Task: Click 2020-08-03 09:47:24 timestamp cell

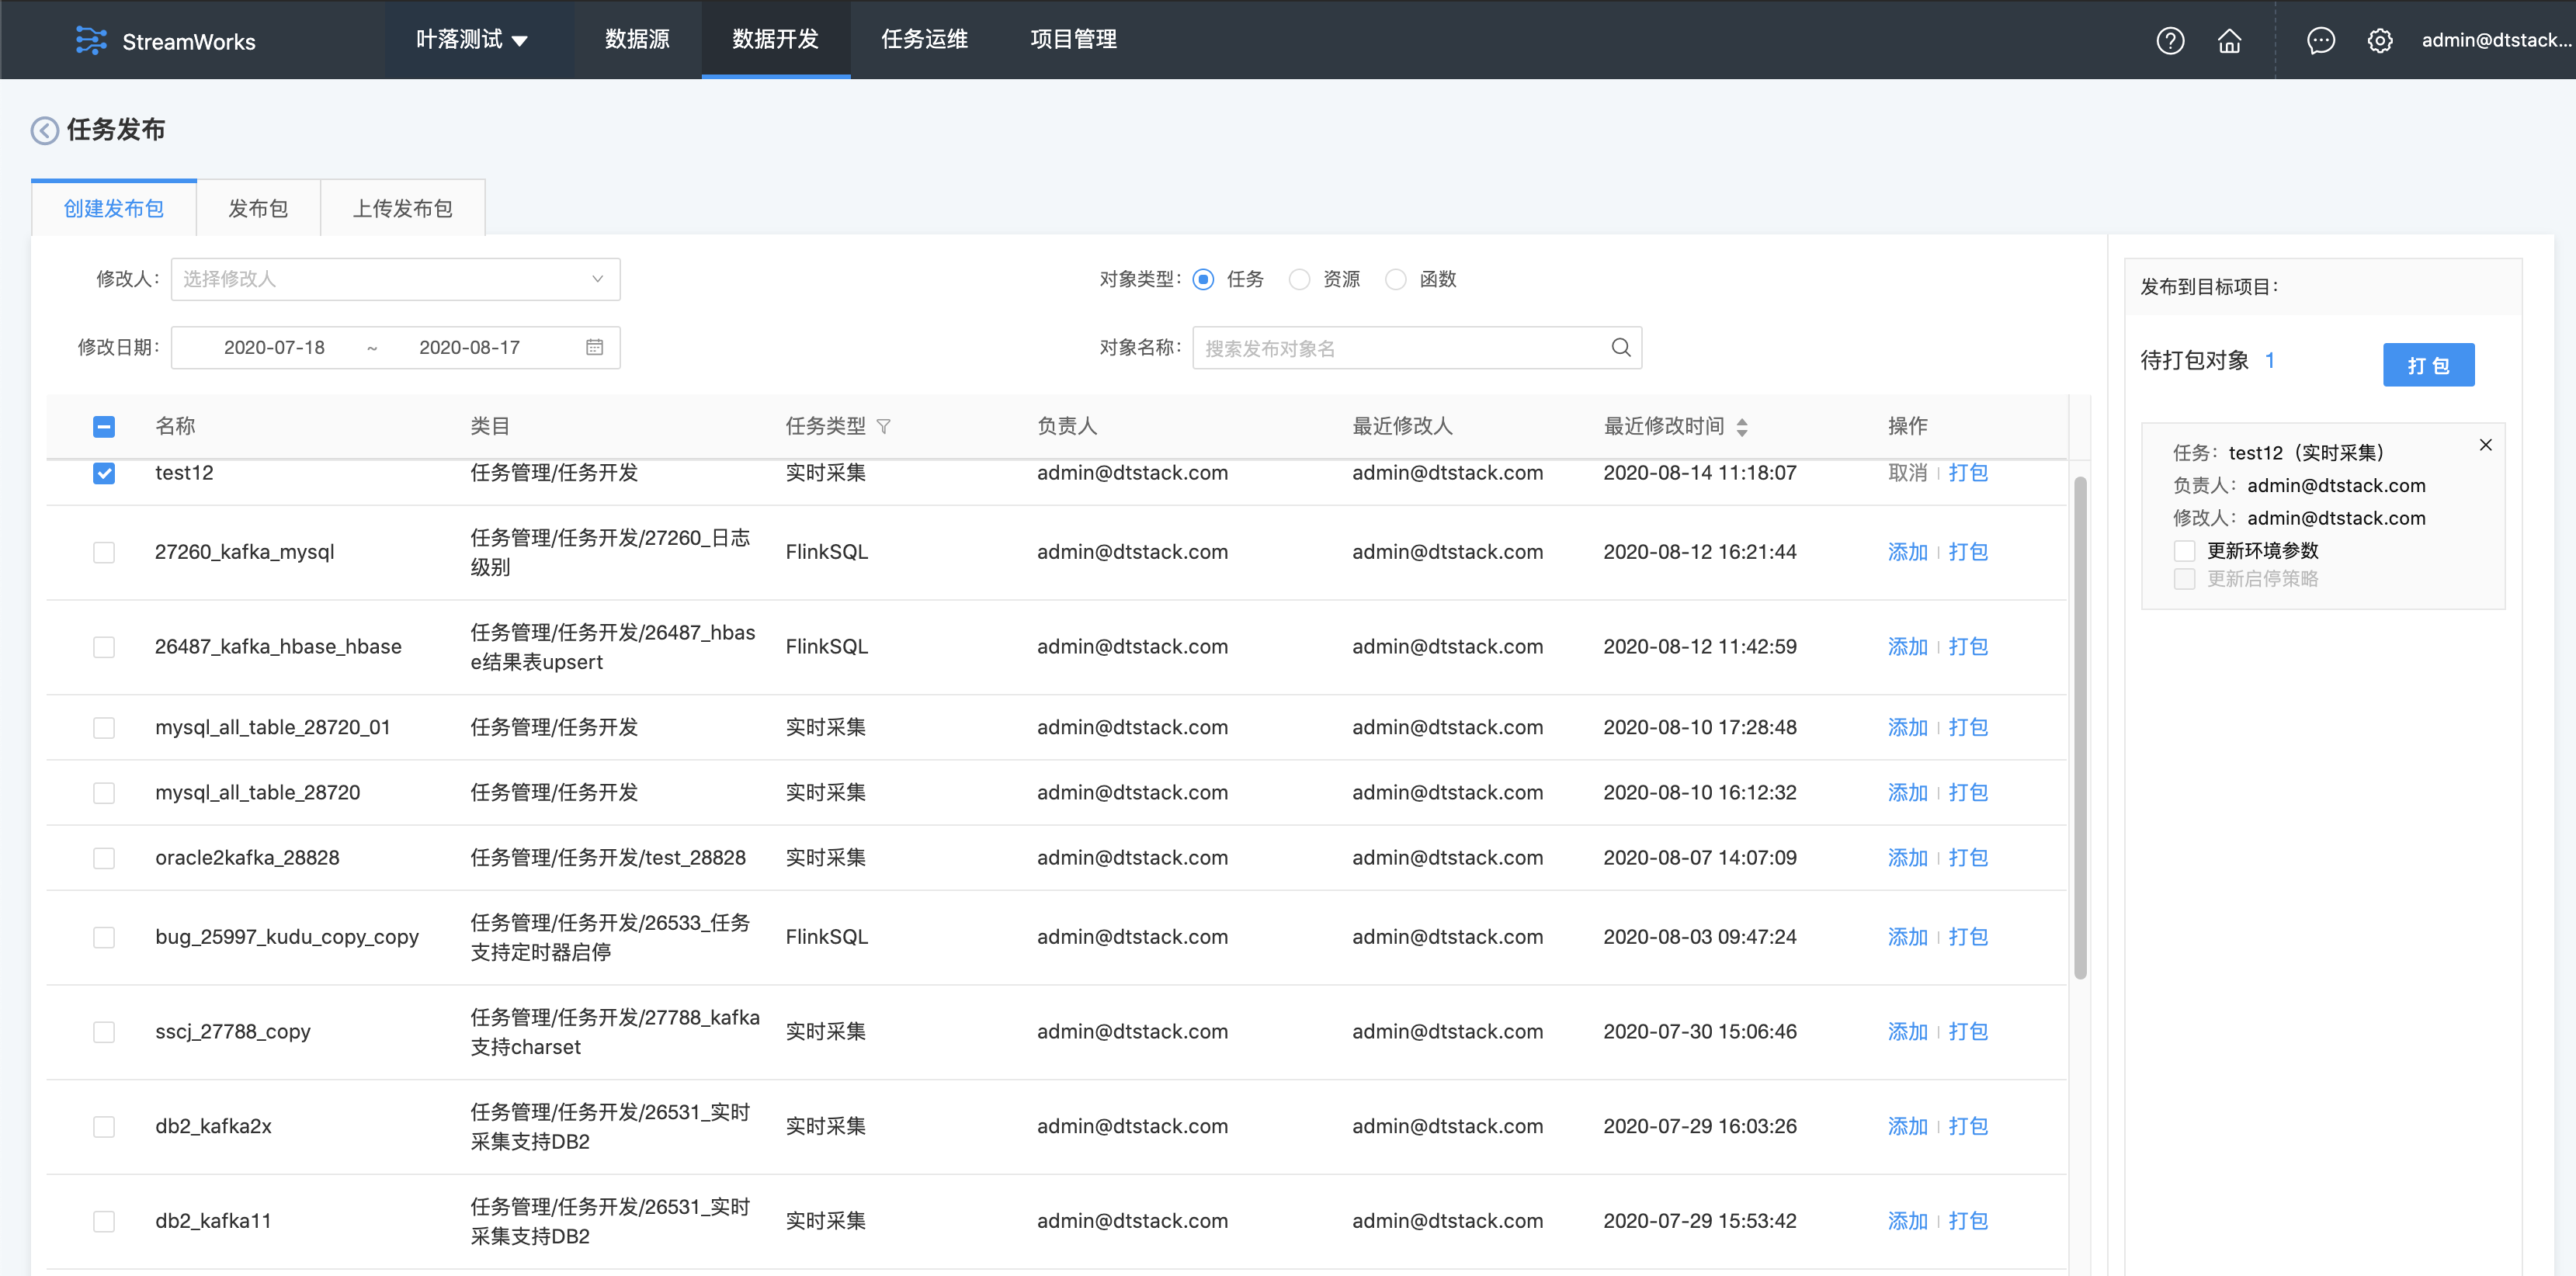Action: 1700,937
